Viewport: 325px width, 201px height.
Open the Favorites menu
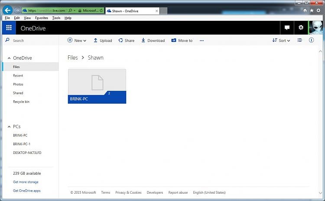click(42, 18)
